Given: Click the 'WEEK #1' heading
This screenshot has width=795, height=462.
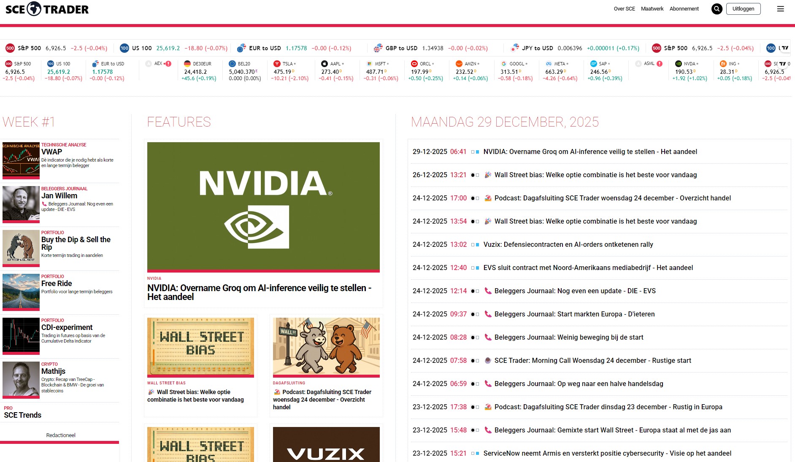Looking at the screenshot, I should click(29, 122).
